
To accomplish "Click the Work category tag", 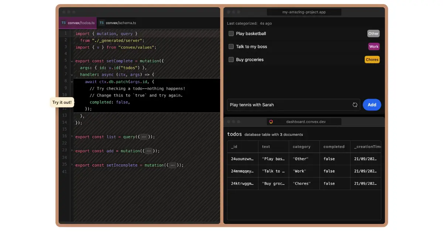I will [374, 46].
